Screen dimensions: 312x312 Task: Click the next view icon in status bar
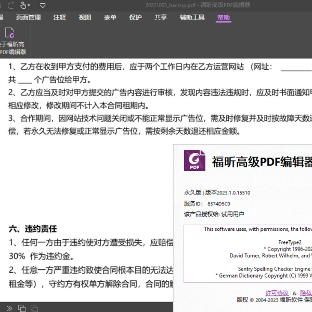coord(34,308)
